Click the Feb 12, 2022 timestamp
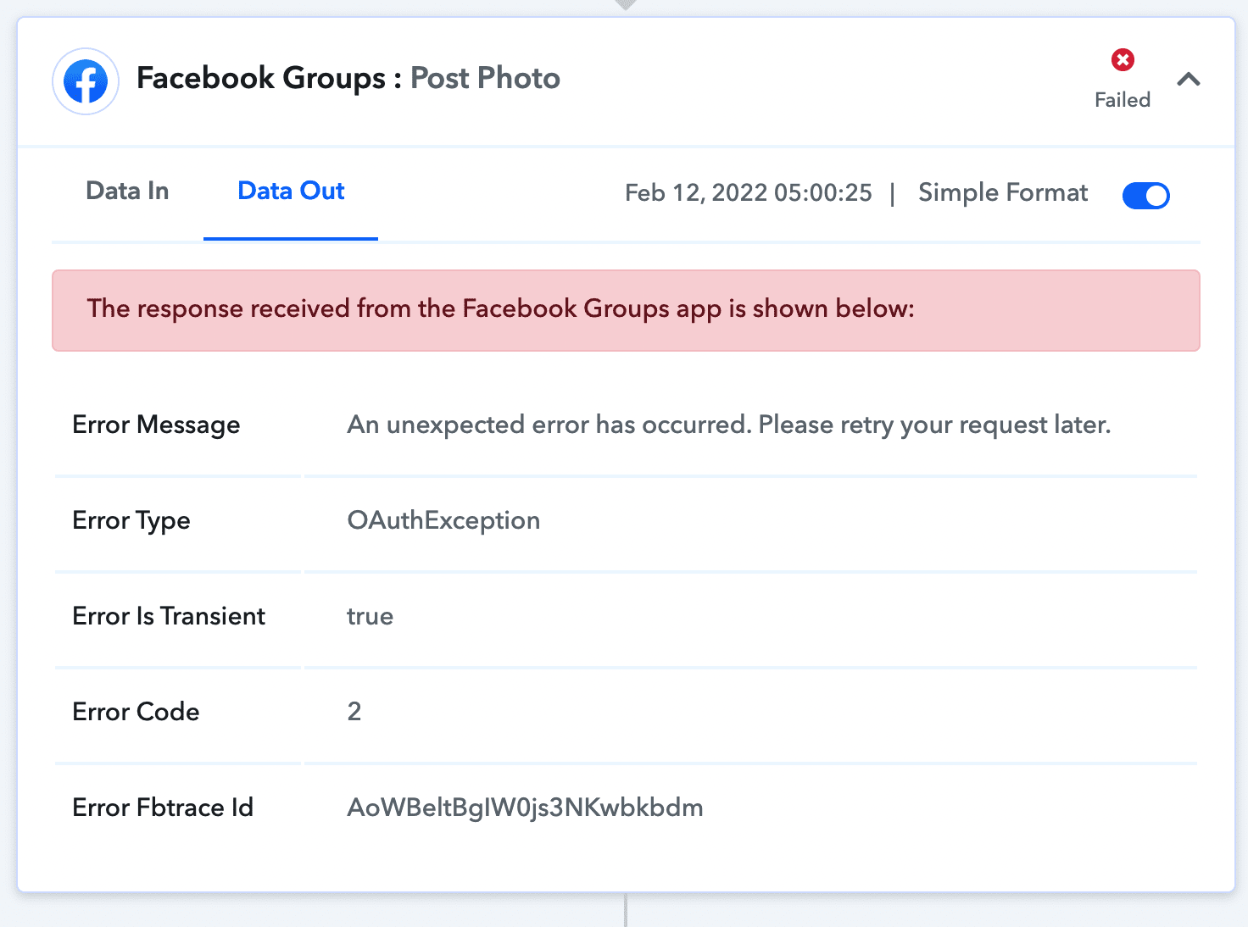The width and height of the screenshot is (1248, 927). pos(748,193)
